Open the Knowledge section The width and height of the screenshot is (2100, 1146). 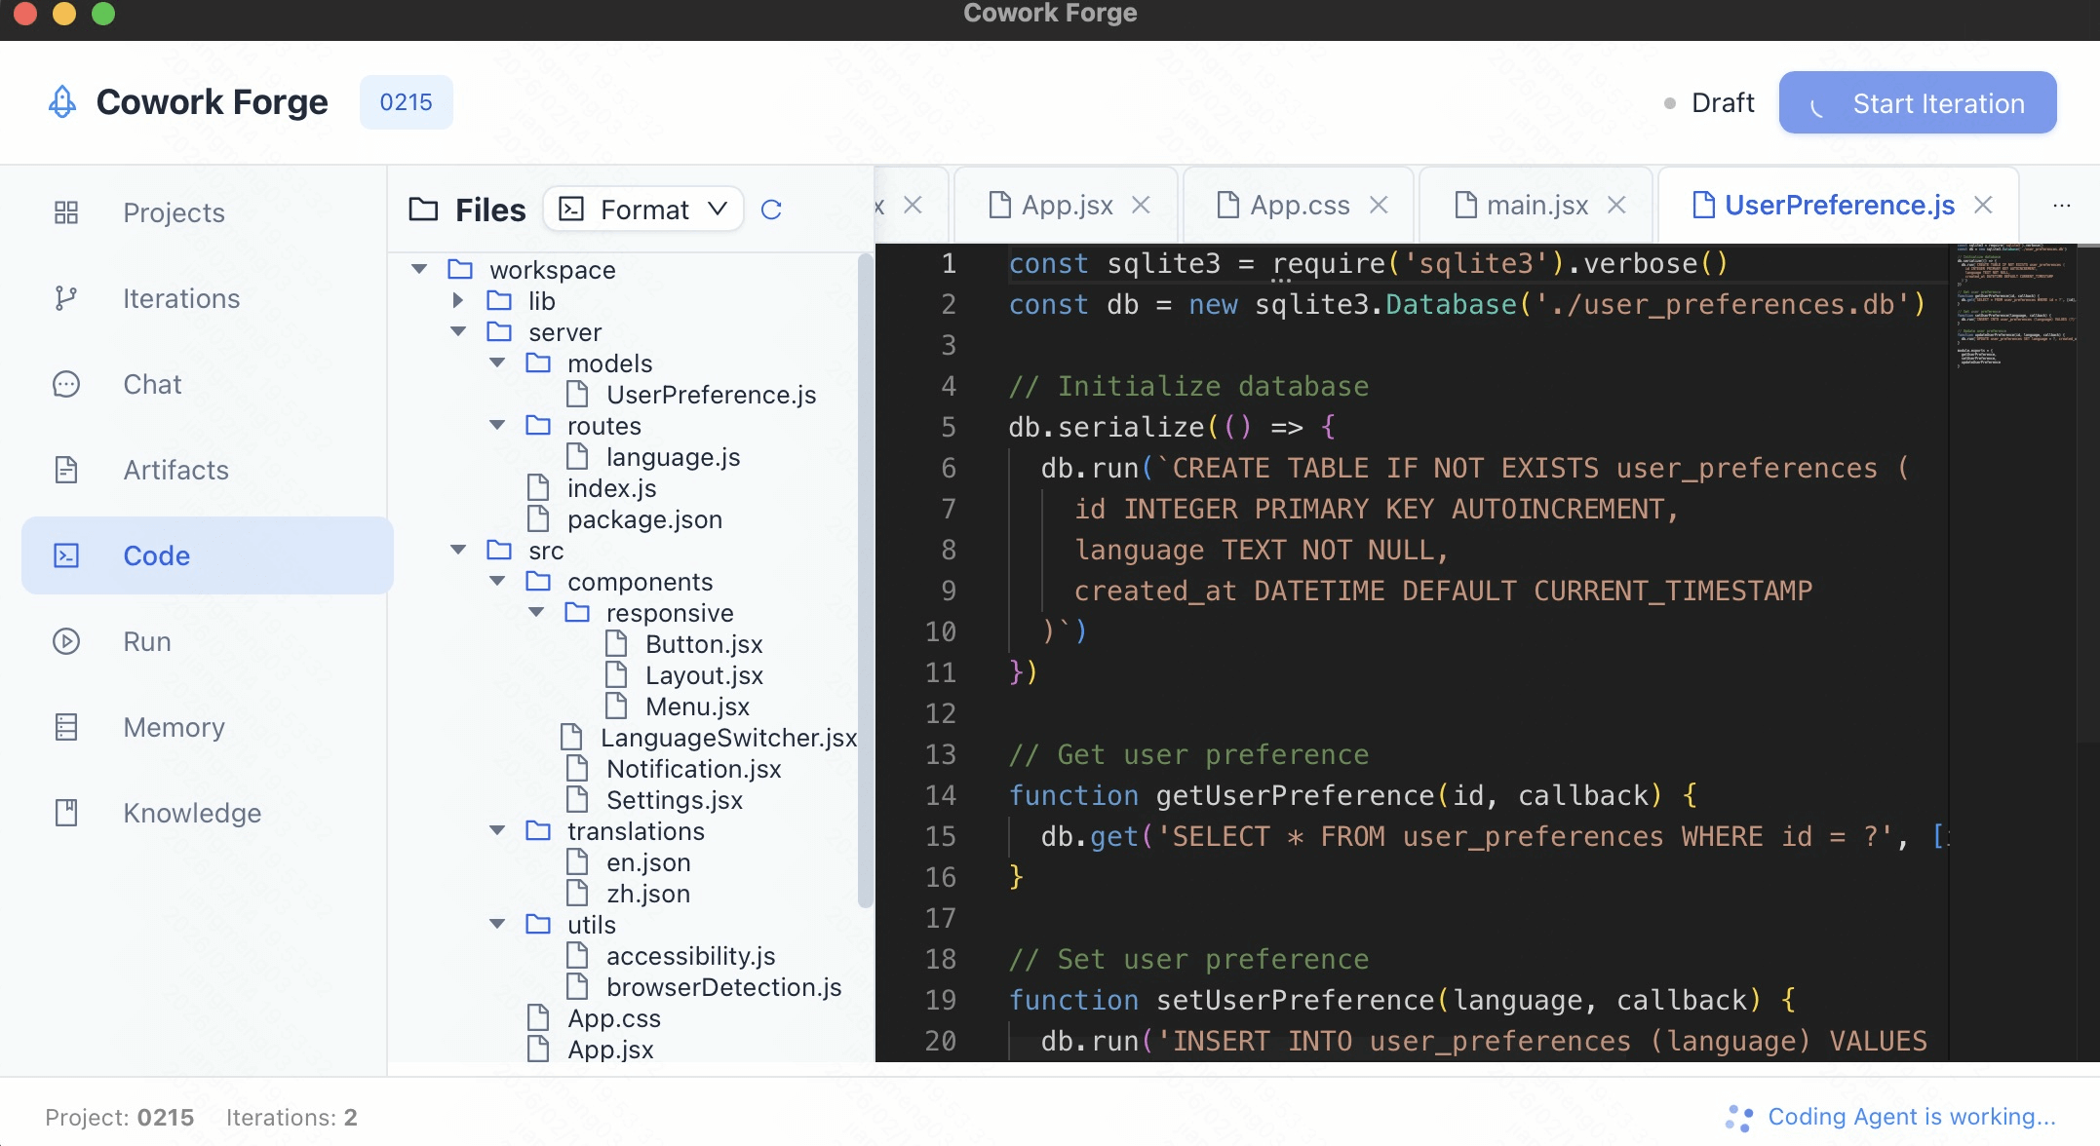(x=191, y=813)
